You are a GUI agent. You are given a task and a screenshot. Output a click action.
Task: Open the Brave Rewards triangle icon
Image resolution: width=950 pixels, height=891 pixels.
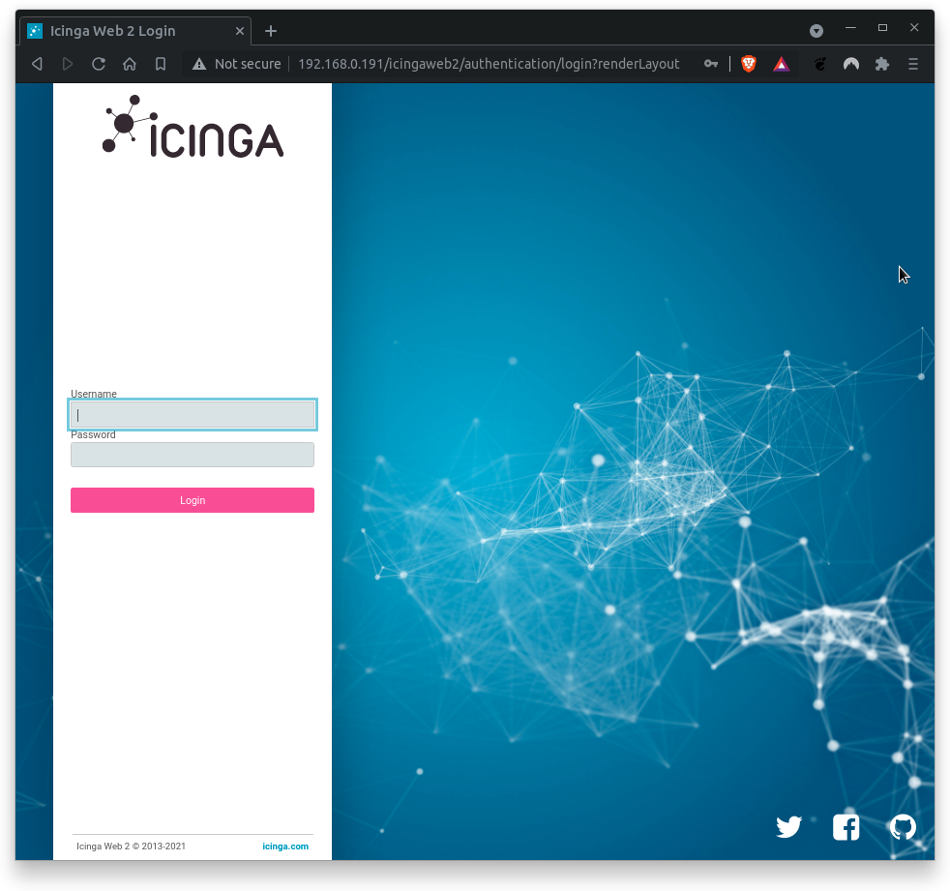(781, 64)
